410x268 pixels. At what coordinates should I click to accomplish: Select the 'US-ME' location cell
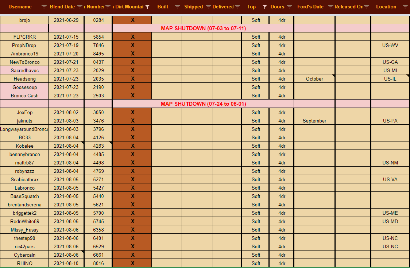[x=390, y=213]
